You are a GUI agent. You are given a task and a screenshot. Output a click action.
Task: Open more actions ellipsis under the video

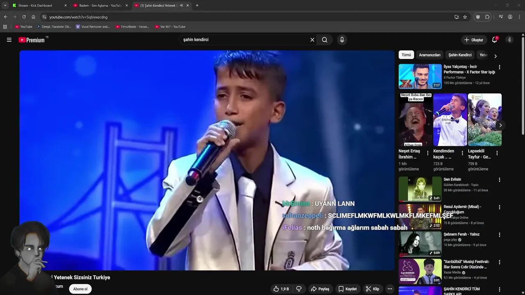pyautogui.click(x=390, y=289)
